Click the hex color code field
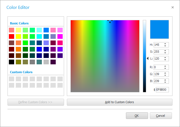This screenshot has width=180, height=127. pyautogui.click(x=162, y=90)
